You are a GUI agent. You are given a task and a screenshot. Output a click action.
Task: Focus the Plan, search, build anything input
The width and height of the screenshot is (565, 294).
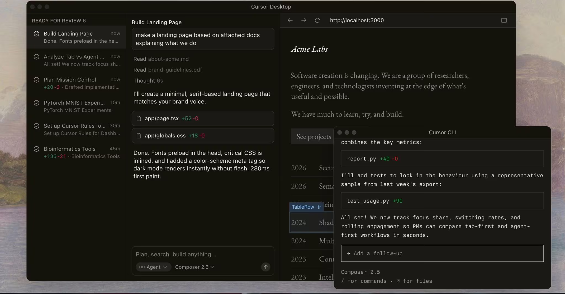click(x=203, y=254)
